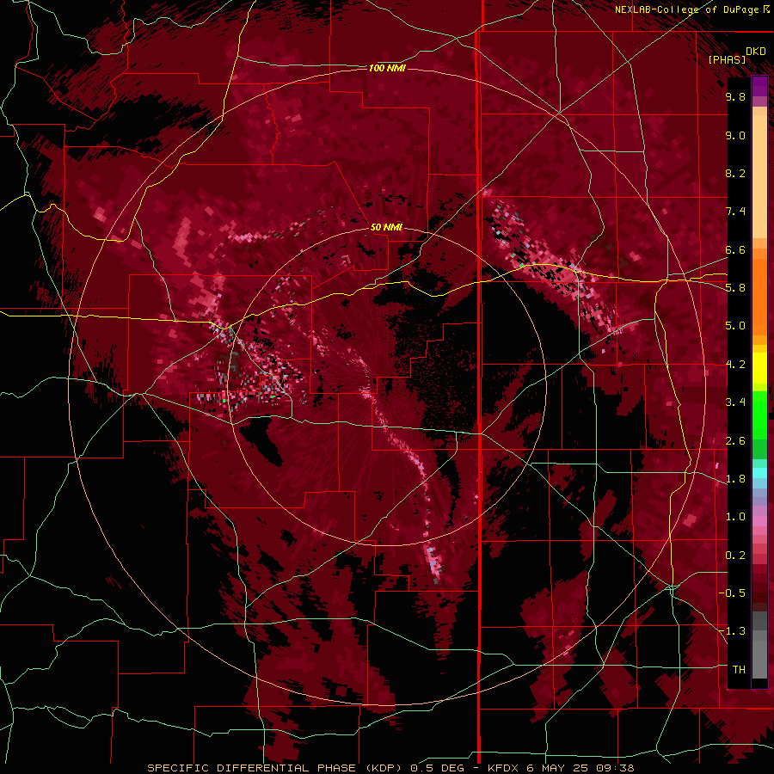This screenshot has width=774, height=774.
Task: Click the 4.2 scale value
Action: click(735, 365)
